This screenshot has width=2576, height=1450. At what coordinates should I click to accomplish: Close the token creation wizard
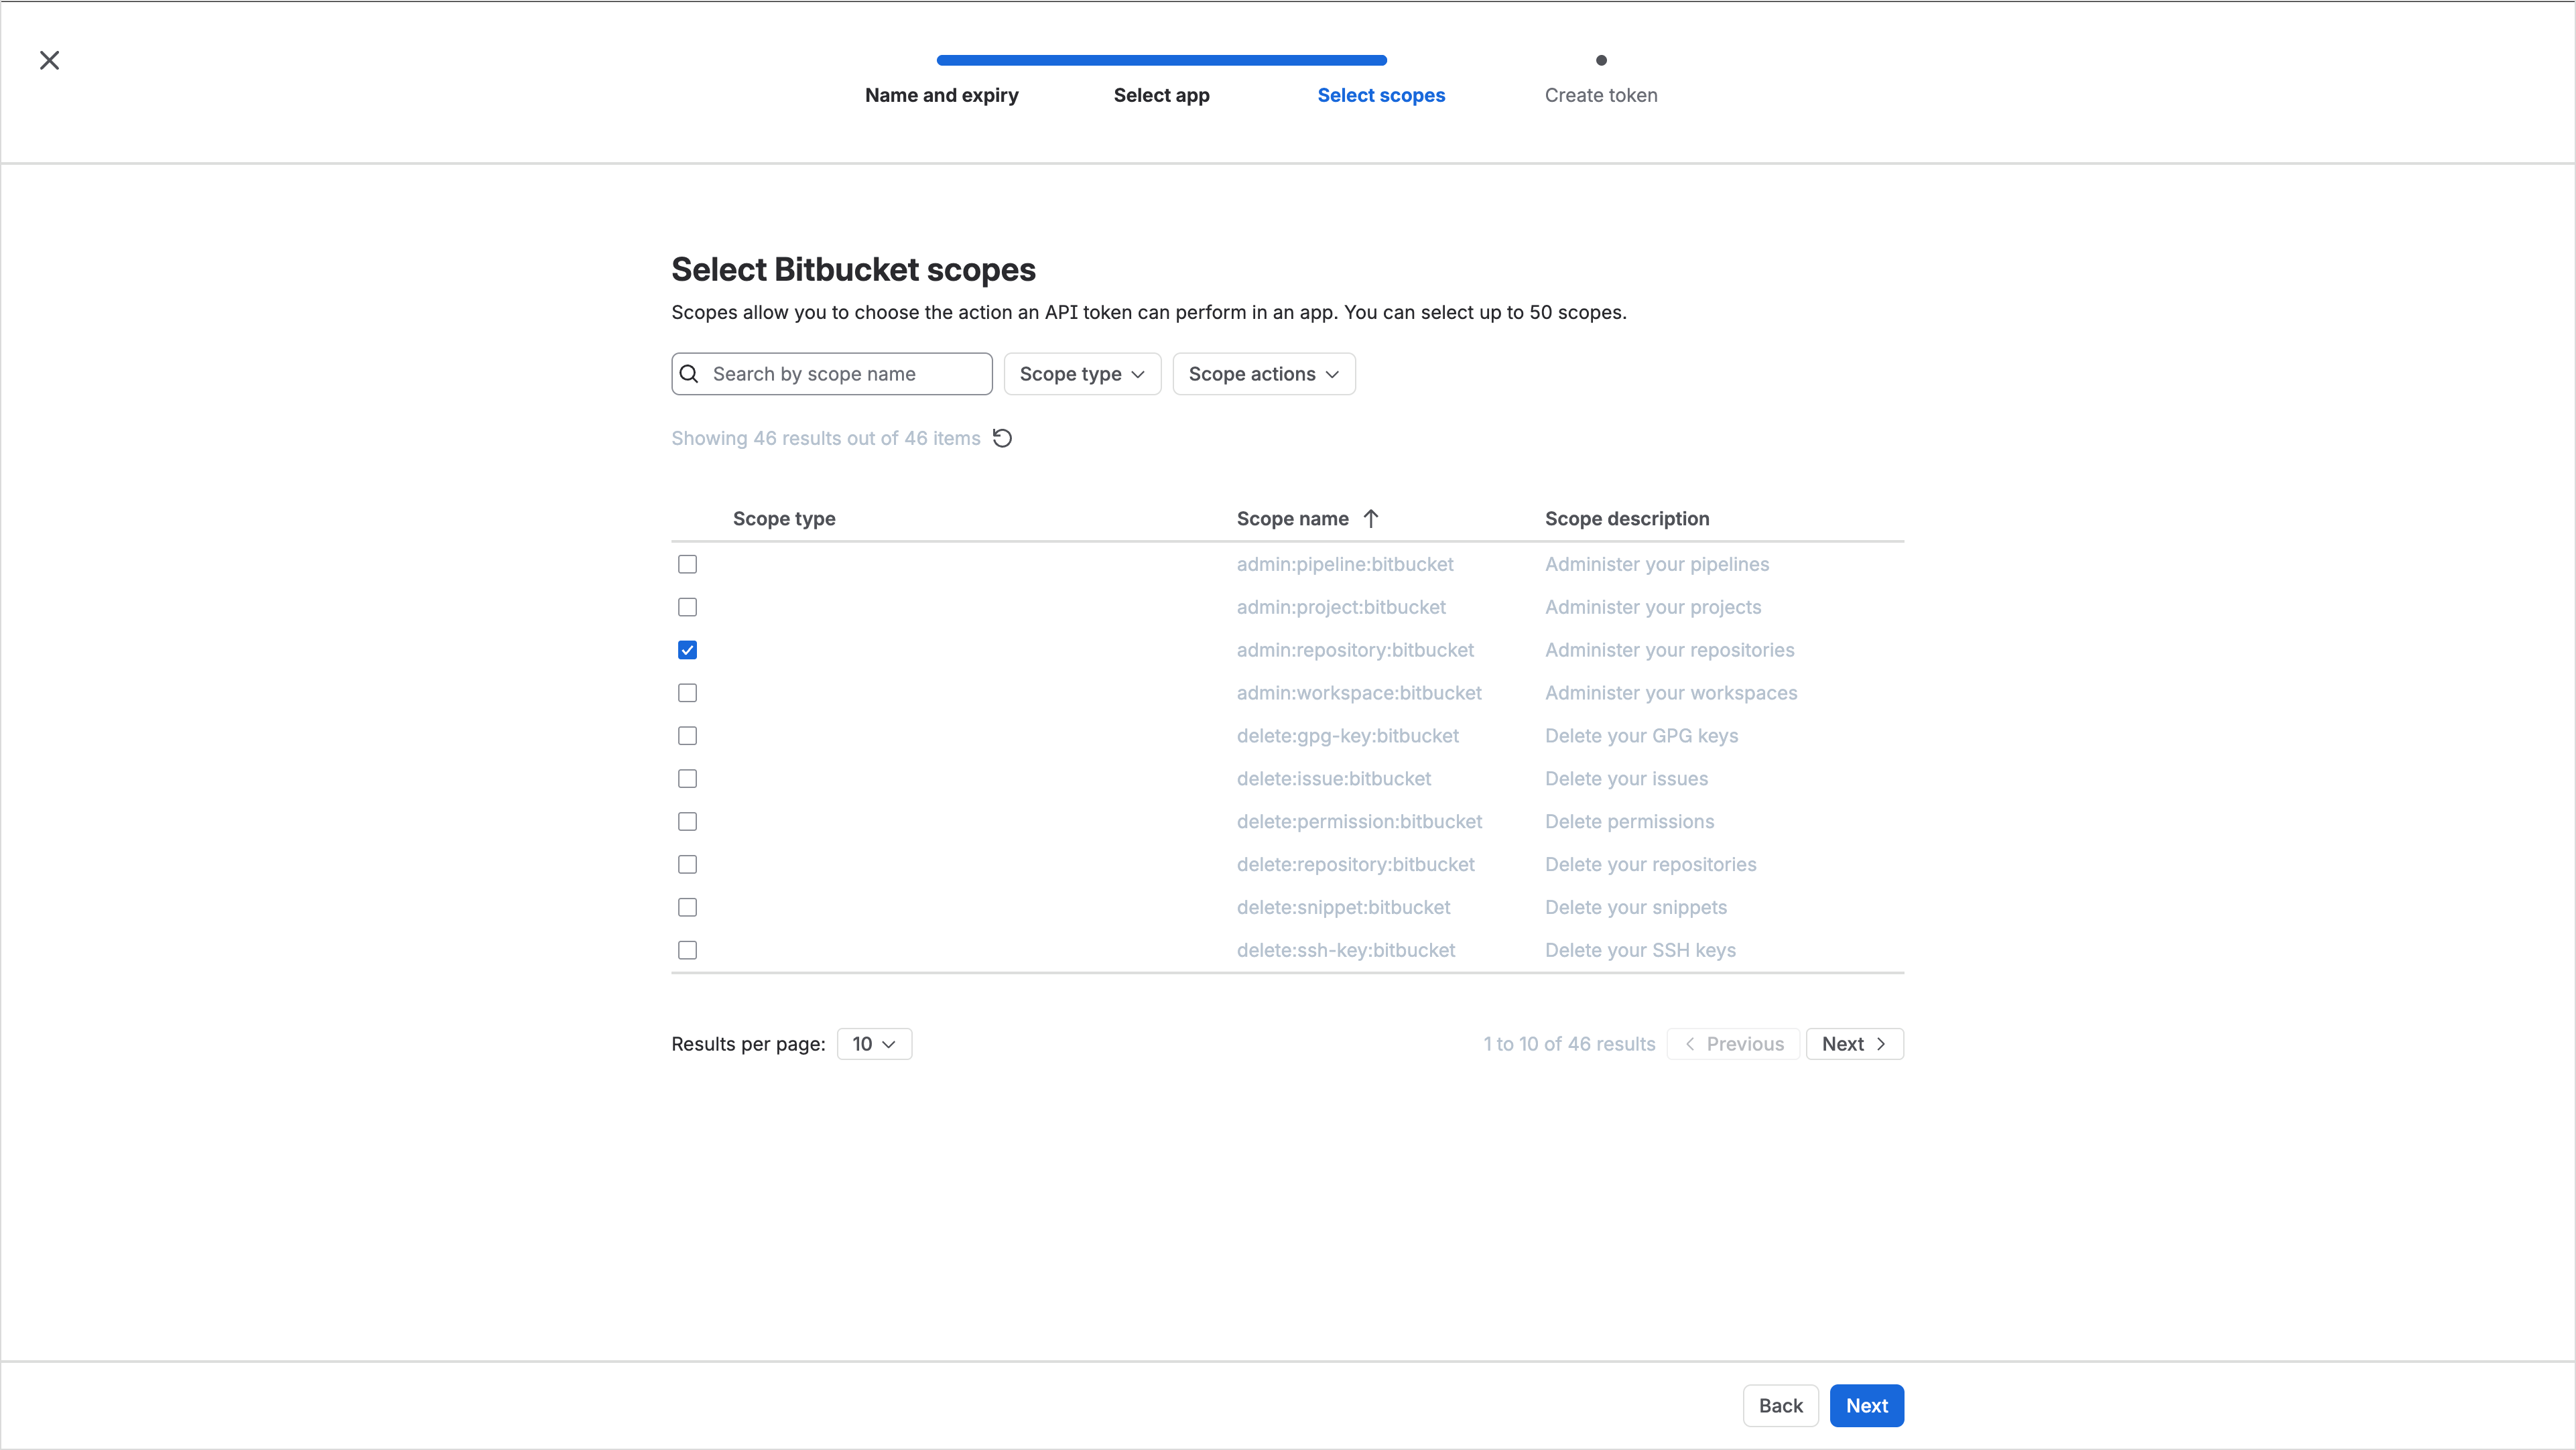(x=49, y=60)
